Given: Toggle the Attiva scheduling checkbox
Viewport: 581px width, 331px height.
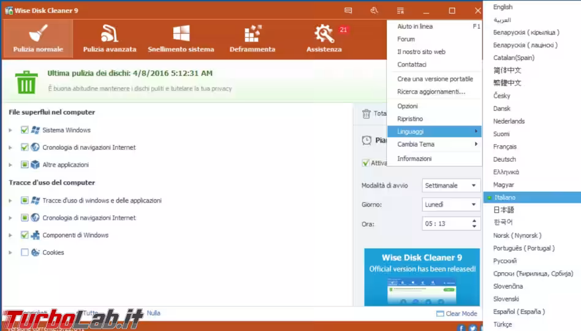Looking at the screenshot, I should 366,163.
